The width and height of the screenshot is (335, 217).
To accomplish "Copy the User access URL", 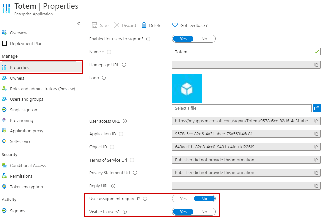I will coord(316,121).
